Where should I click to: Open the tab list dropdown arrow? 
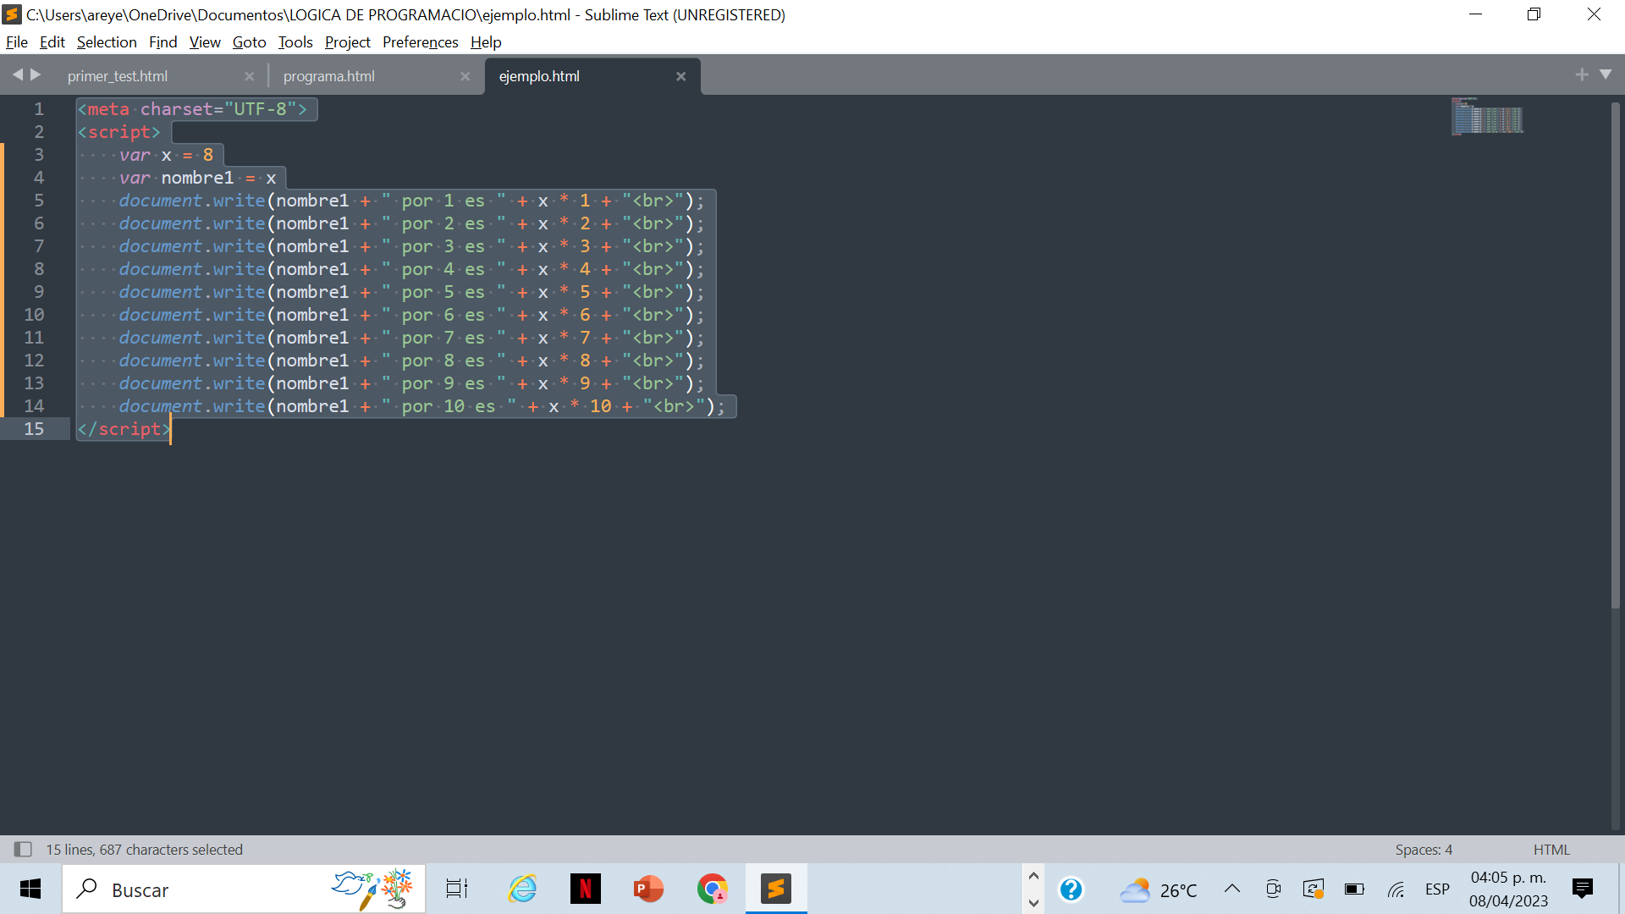[1606, 74]
